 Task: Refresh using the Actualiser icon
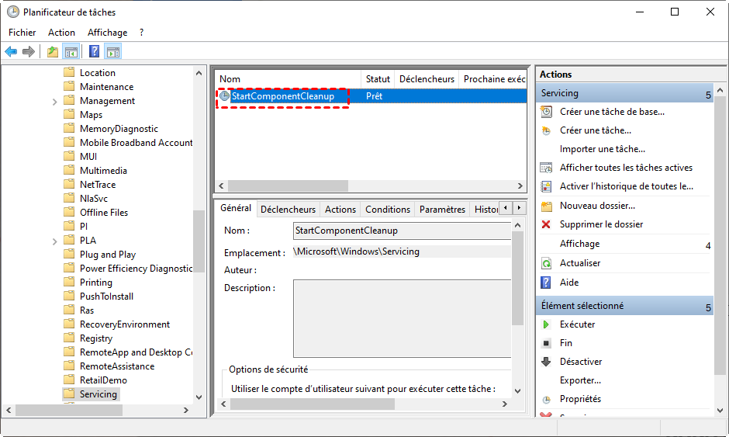(x=546, y=263)
